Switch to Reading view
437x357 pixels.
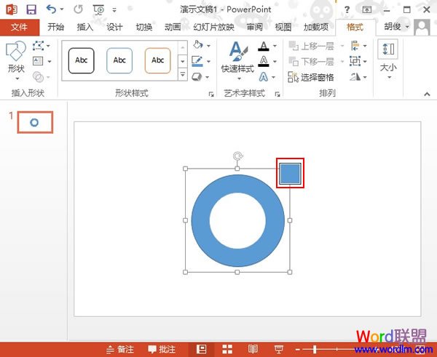pos(253,349)
